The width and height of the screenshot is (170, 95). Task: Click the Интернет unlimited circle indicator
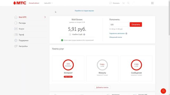click(x=68, y=65)
